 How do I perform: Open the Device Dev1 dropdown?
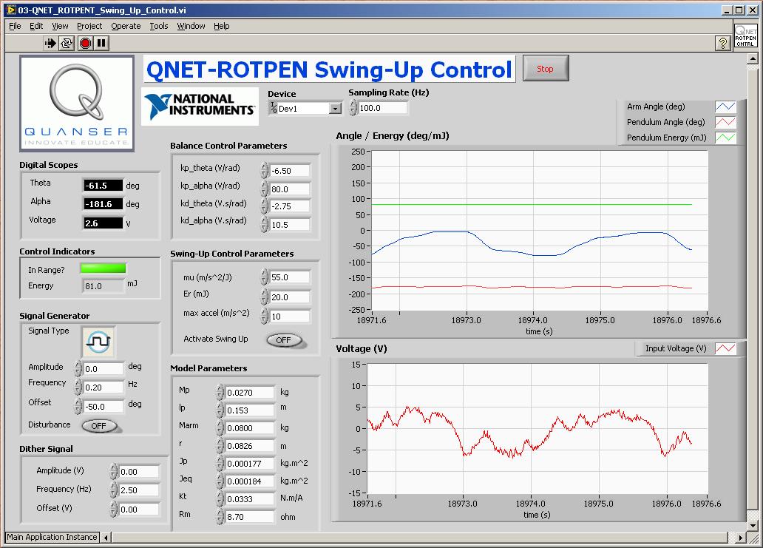(x=336, y=109)
